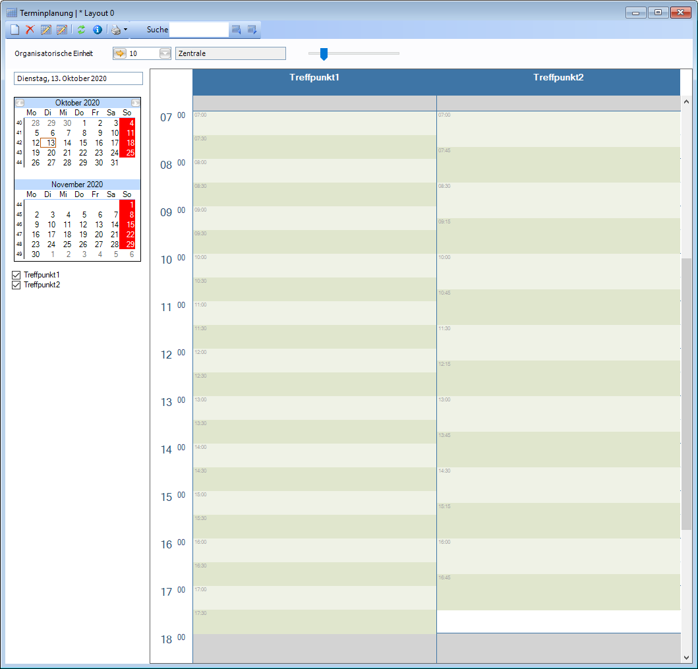Click the new document icon in toolbar

pos(15,30)
